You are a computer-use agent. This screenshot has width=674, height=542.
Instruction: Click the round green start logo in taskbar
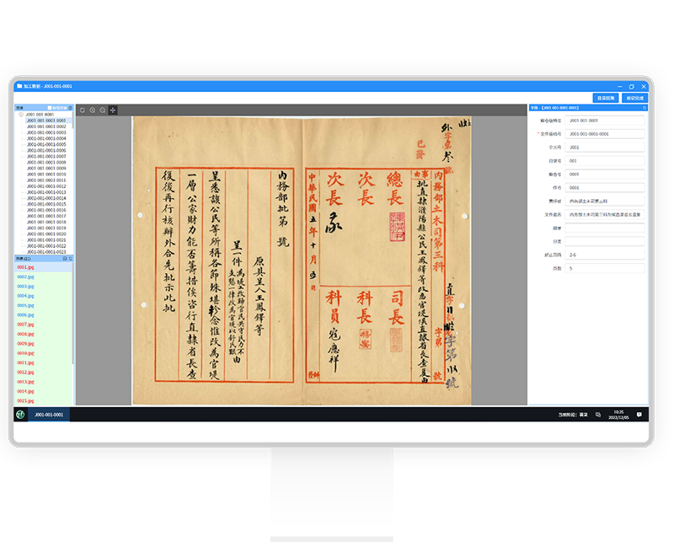20,415
